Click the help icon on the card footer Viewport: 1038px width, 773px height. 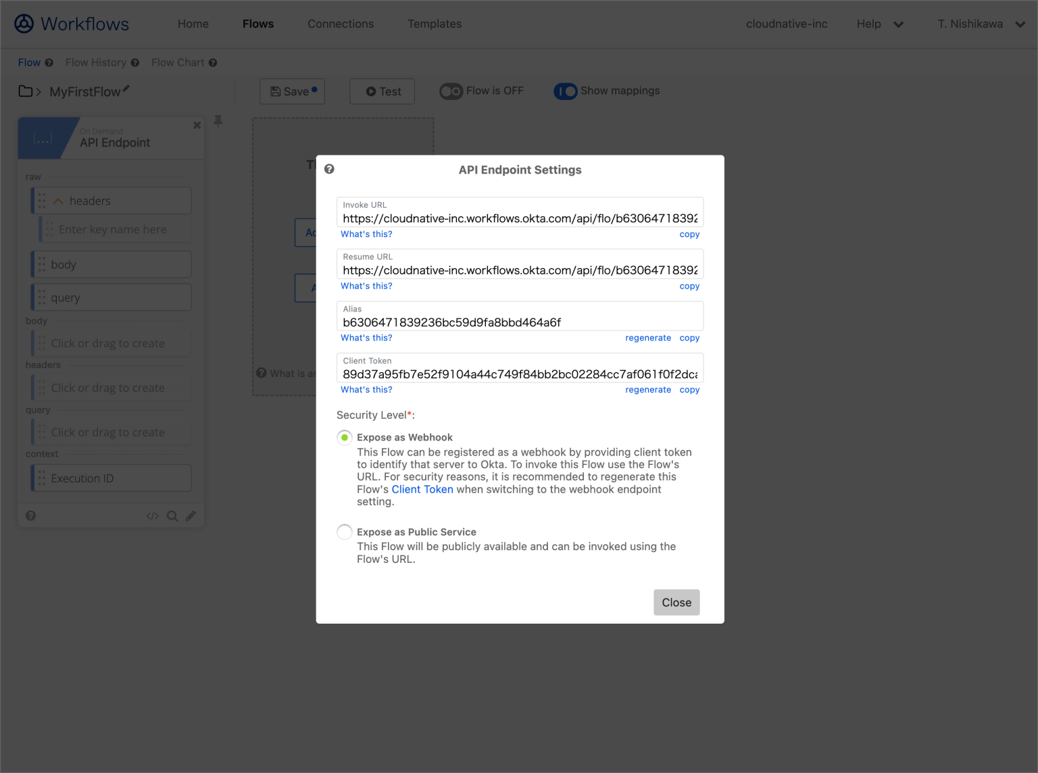31,516
